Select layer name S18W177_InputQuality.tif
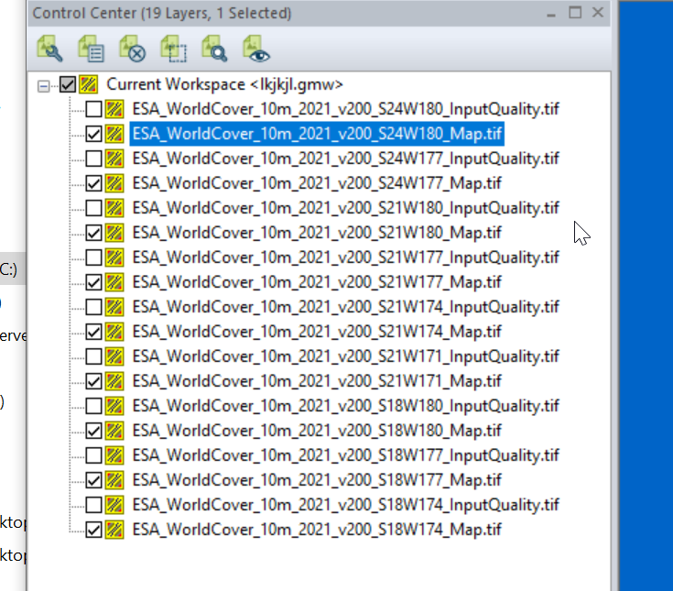This screenshot has height=591, width=673. click(345, 454)
